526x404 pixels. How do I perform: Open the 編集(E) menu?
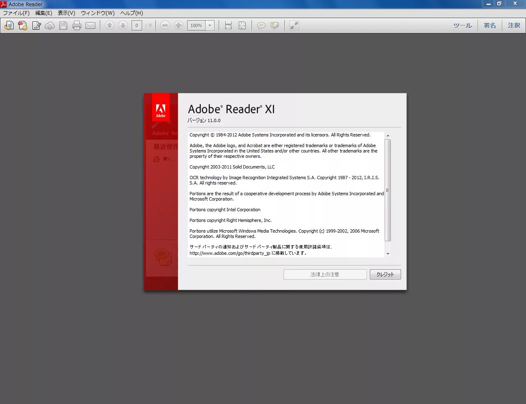pyautogui.click(x=44, y=13)
